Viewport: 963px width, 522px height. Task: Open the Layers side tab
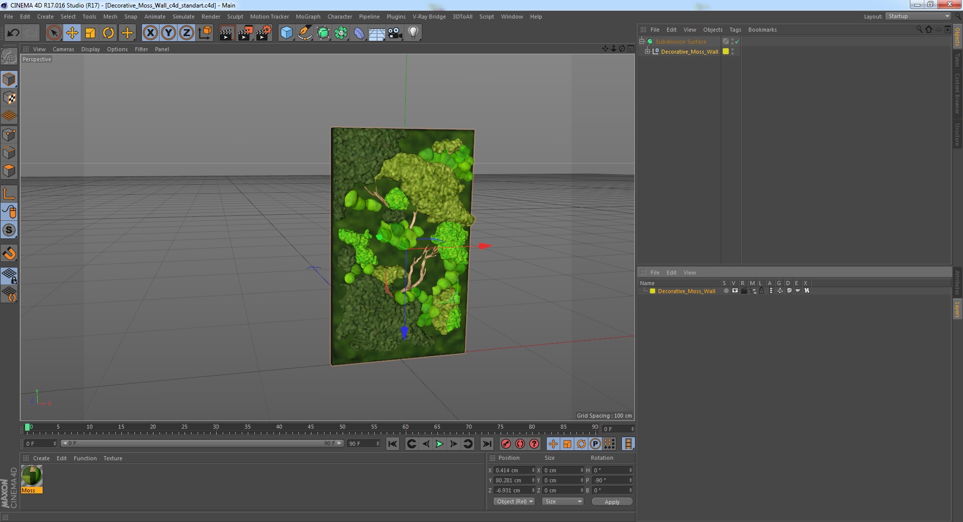click(957, 310)
